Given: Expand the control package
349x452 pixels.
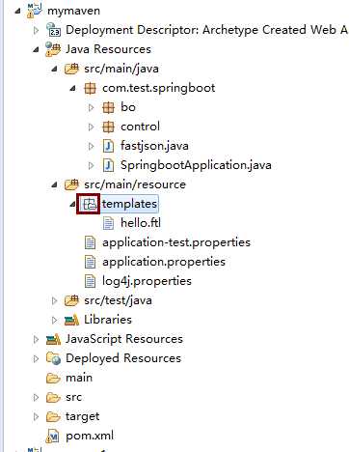Looking at the screenshot, I should coord(92,127).
